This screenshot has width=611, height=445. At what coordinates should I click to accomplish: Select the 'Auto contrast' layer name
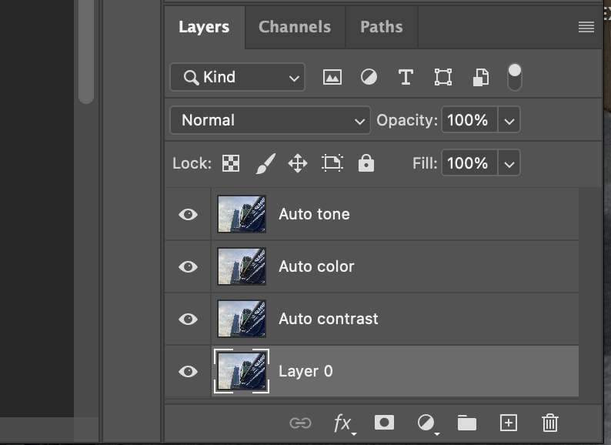[328, 319]
